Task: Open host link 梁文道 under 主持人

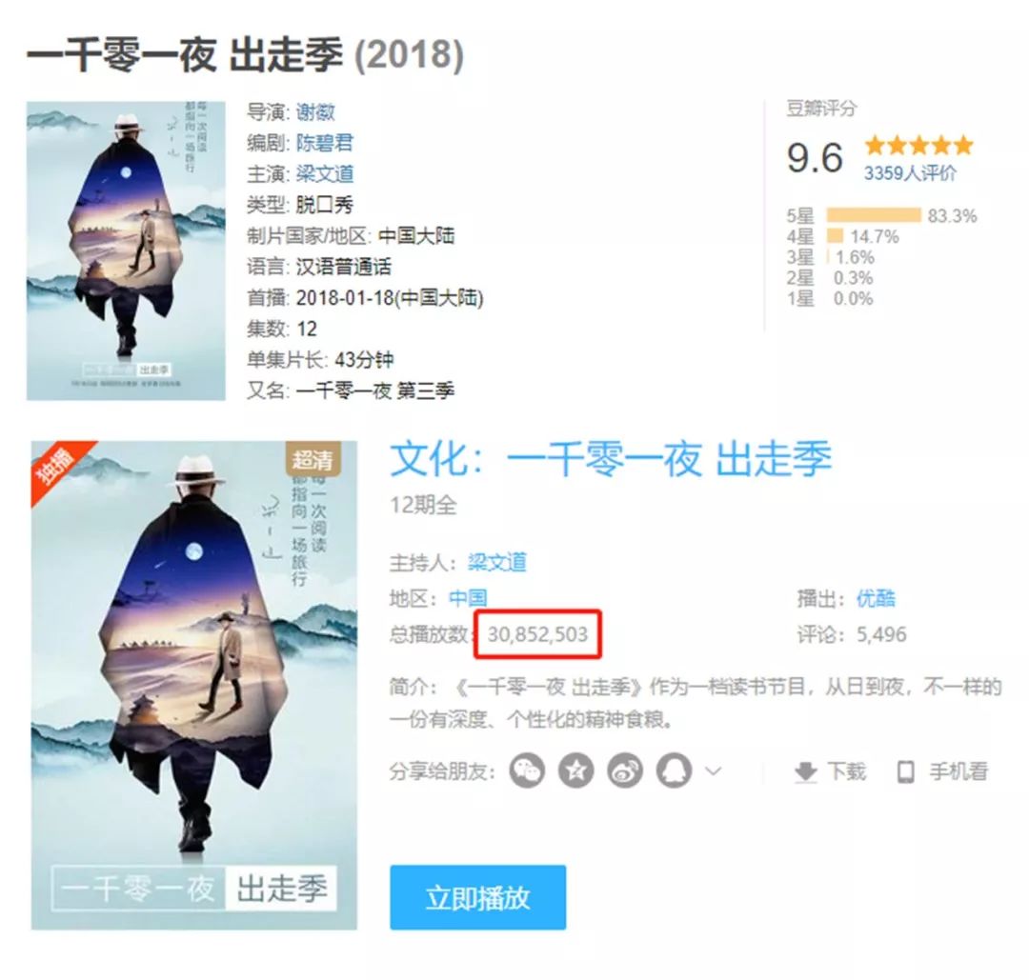Action: (496, 562)
